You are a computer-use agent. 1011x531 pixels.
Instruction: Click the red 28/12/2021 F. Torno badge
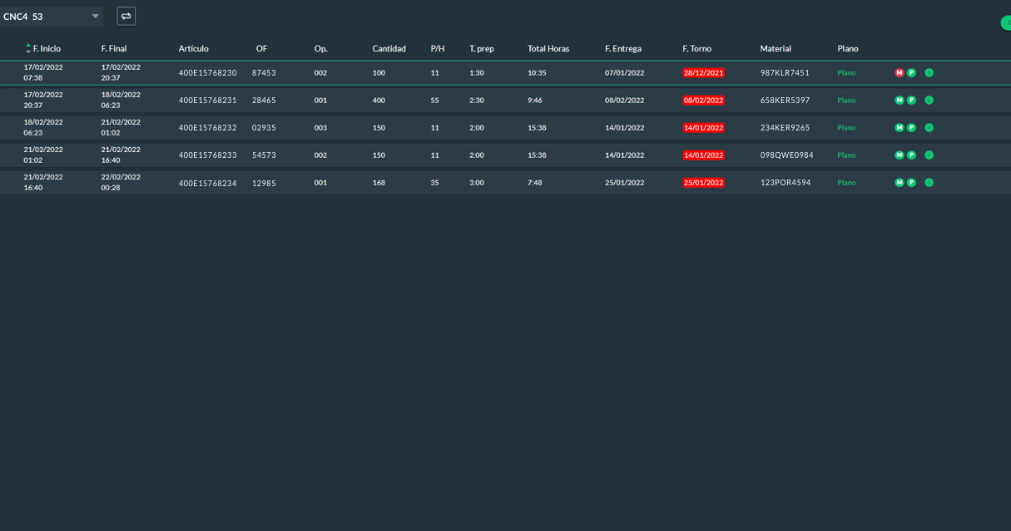click(703, 73)
